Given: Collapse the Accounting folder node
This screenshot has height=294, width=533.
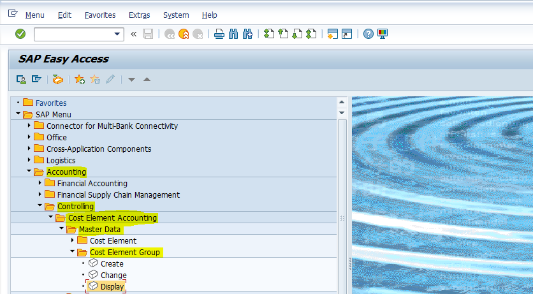Looking at the screenshot, I should click(29, 172).
